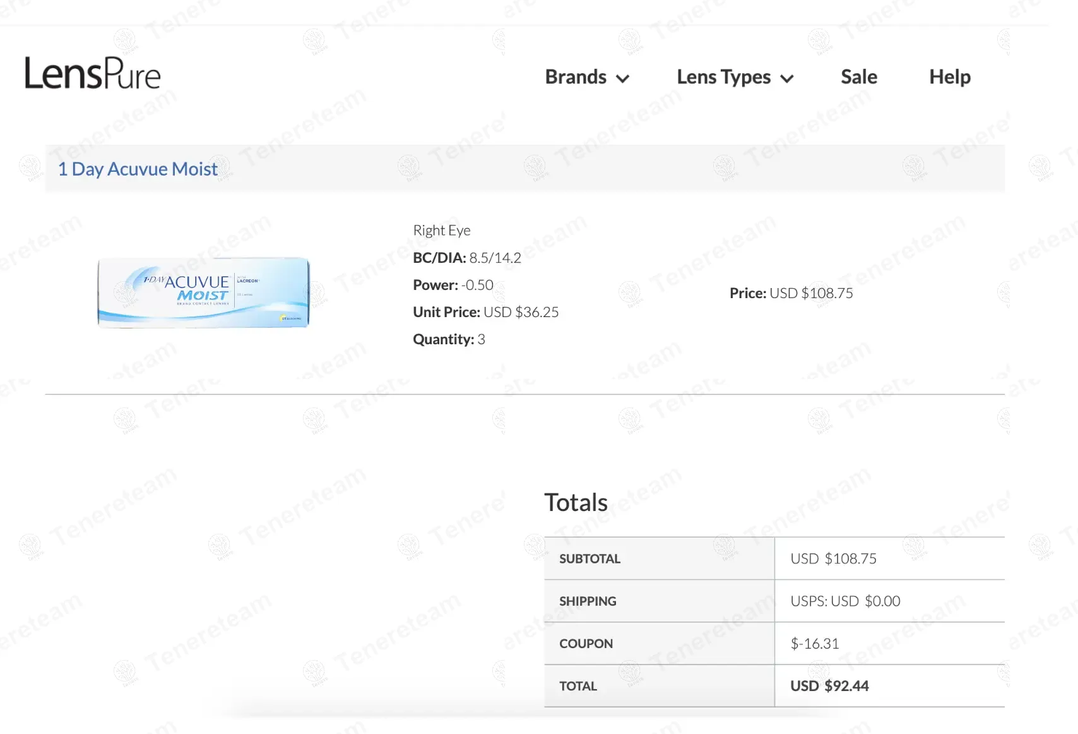Click the Power -0.50 value
This screenshot has width=1078, height=734.
(x=477, y=285)
